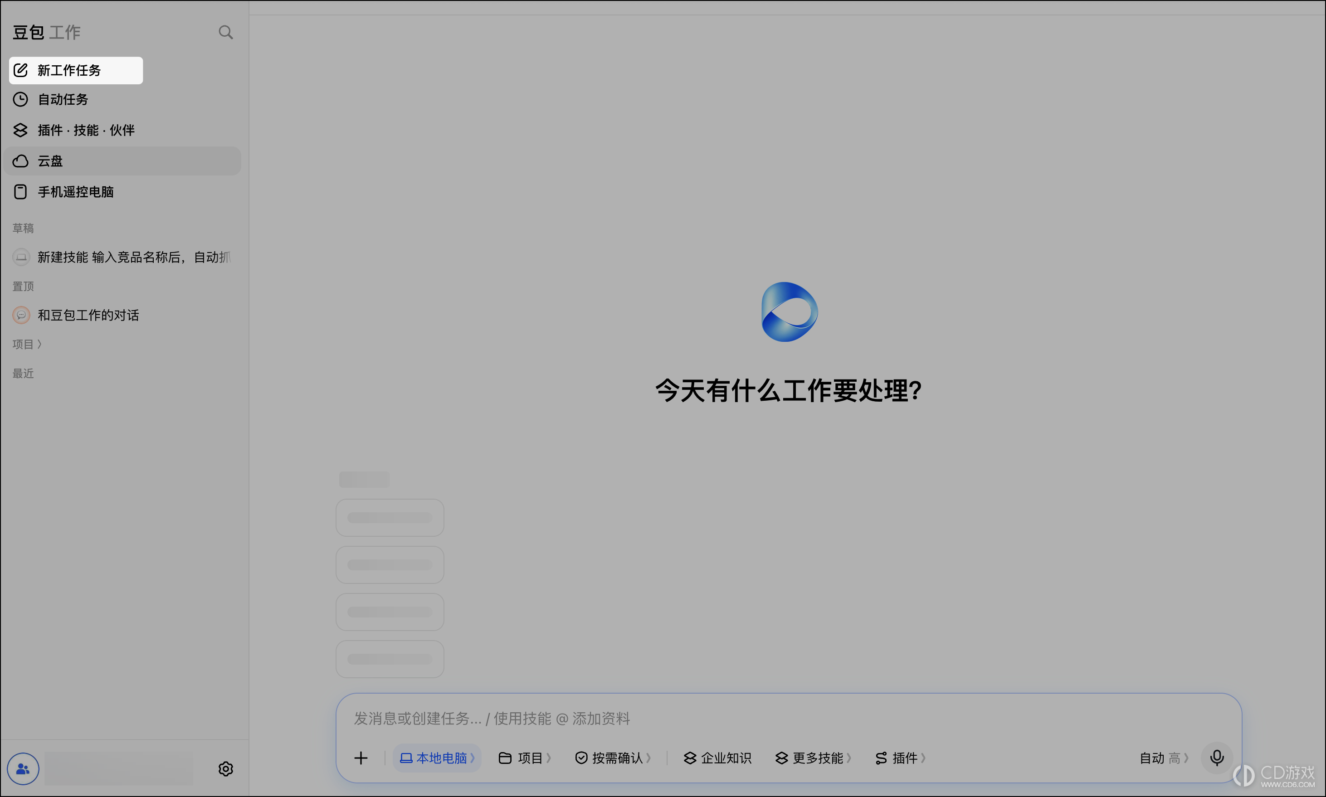Screen dimensions: 1326x797
Task: Click the plus attachment icon
Action: point(361,758)
